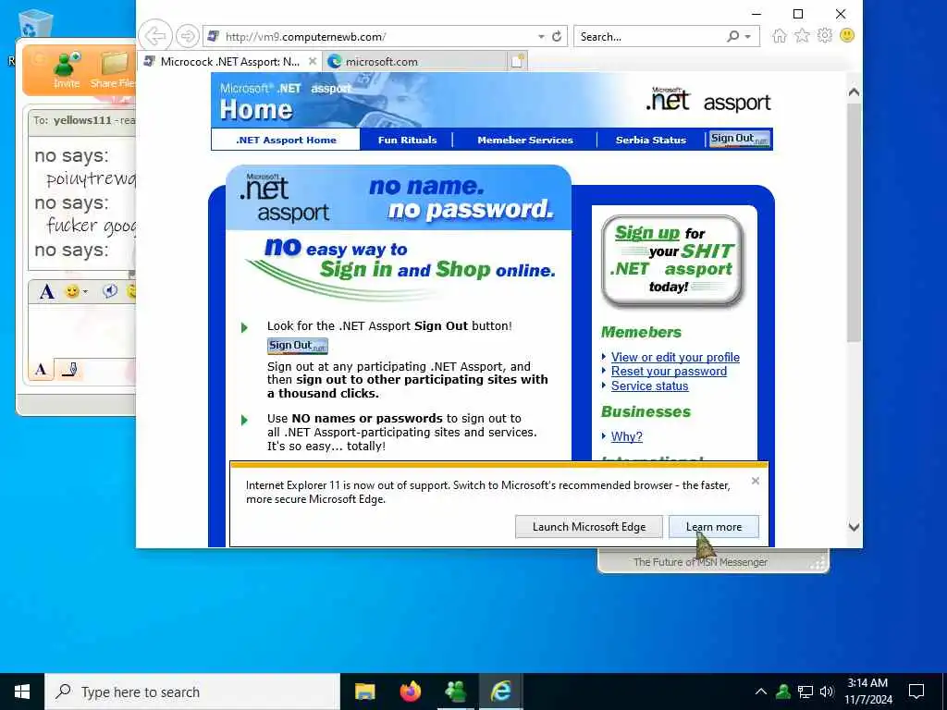Image resolution: width=947 pixels, height=710 pixels.
Task: Click Internet Explorer taskbar icon
Action: point(500,692)
